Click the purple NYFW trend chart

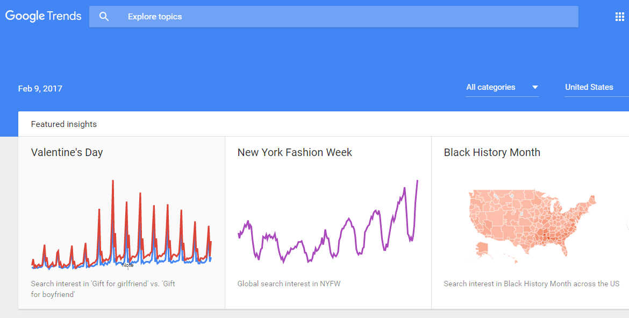(x=328, y=222)
